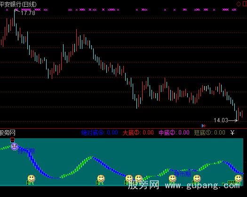Click the blue-red double arrow marker
Screen dimensions: 247x197
click(203, 126)
